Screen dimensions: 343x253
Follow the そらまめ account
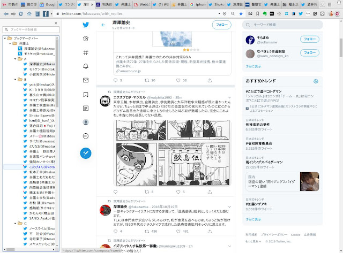[310, 39]
